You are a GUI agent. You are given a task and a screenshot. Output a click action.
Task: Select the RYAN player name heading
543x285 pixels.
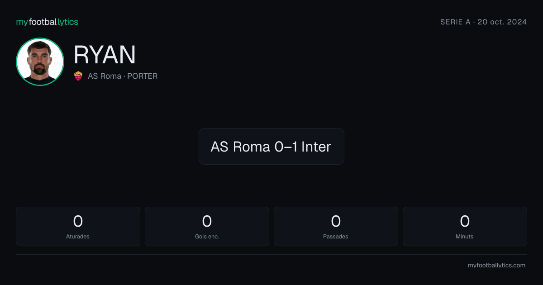point(105,55)
